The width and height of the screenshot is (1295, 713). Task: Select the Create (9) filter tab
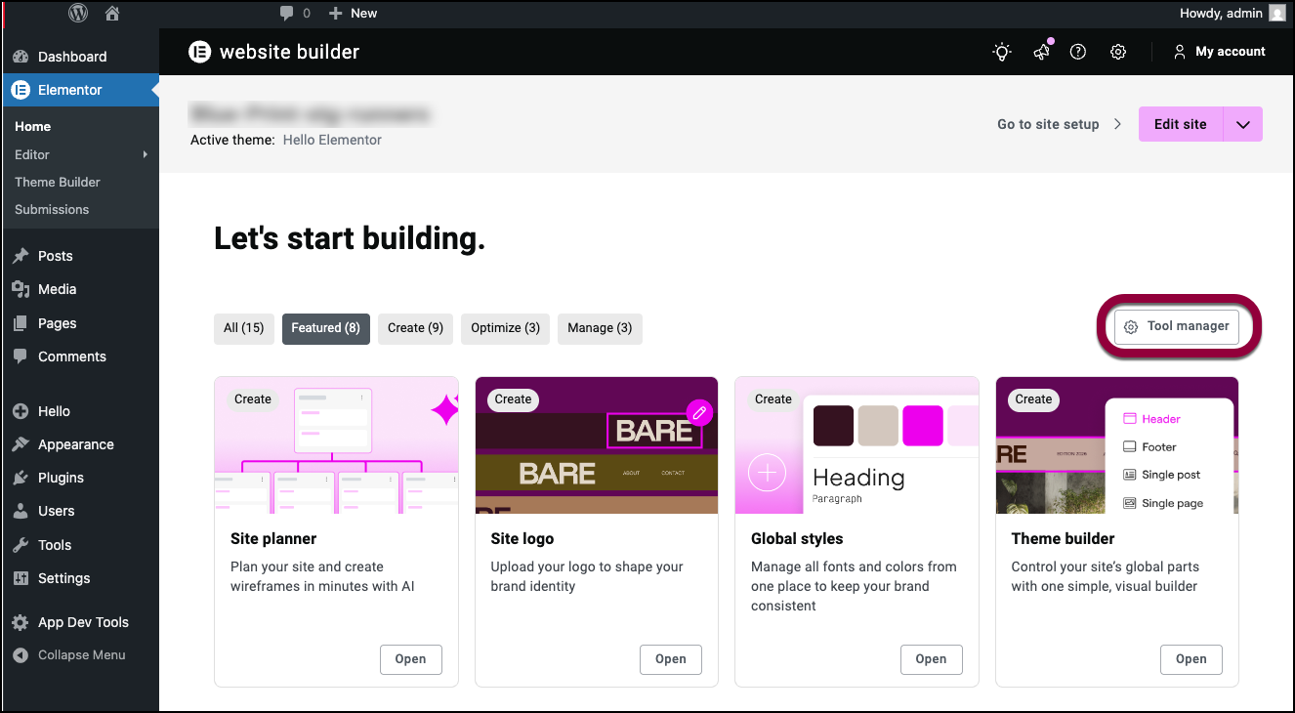(415, 328)
